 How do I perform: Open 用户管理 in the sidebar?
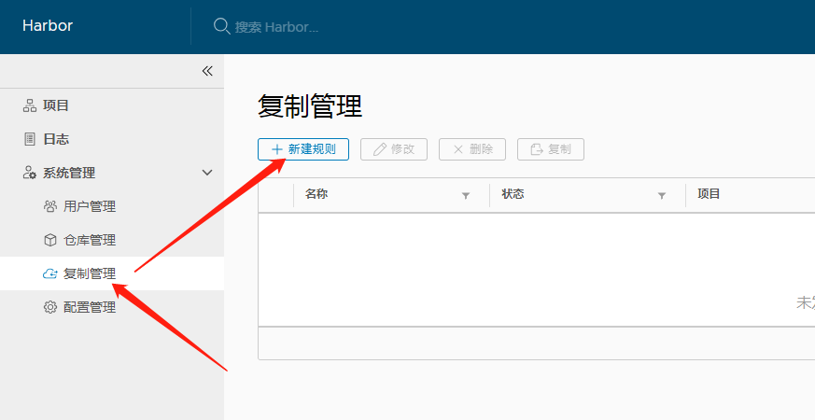pos(90,206)
